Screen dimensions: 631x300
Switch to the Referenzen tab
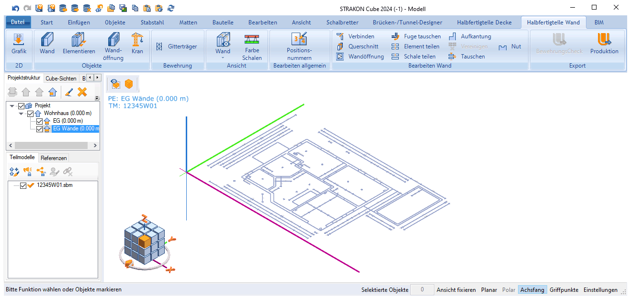[x=54, y=158]
